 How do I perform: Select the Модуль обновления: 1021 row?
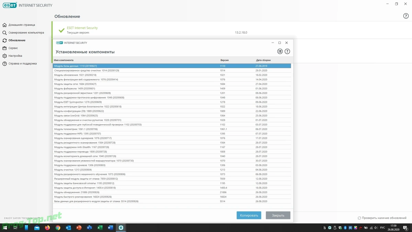click(172, 75)
